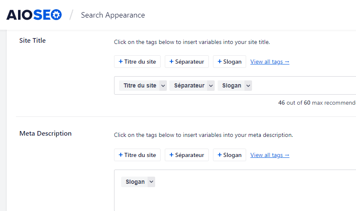Screen dimensions: 356x211
Task: Expand Titre du site tag dropdown in title field
Action: click(163, 86)
